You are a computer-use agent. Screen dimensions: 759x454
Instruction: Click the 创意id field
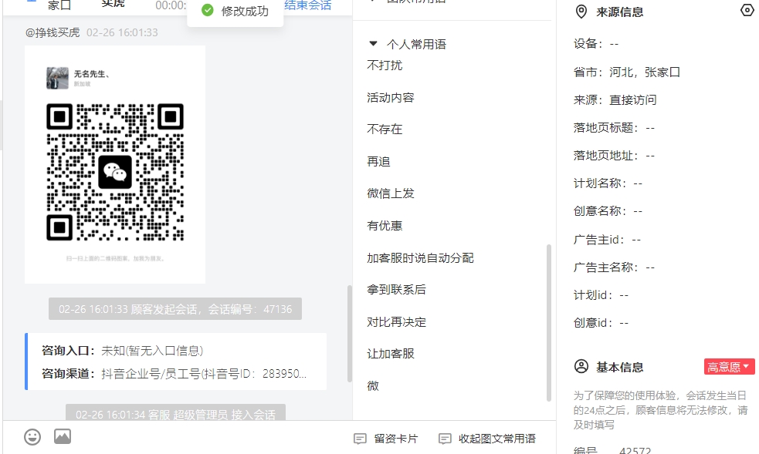click(601, 323)
